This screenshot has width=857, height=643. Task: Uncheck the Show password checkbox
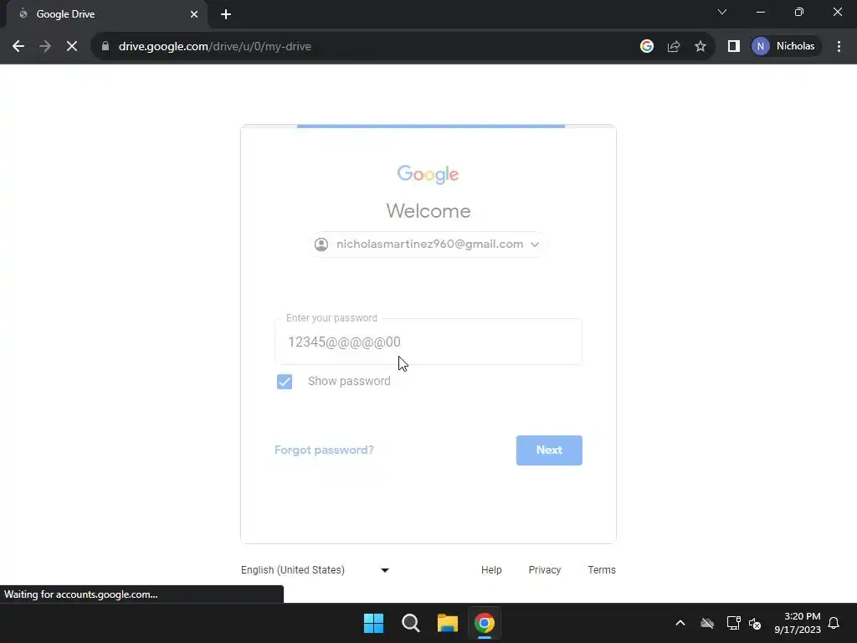[285, 382]
